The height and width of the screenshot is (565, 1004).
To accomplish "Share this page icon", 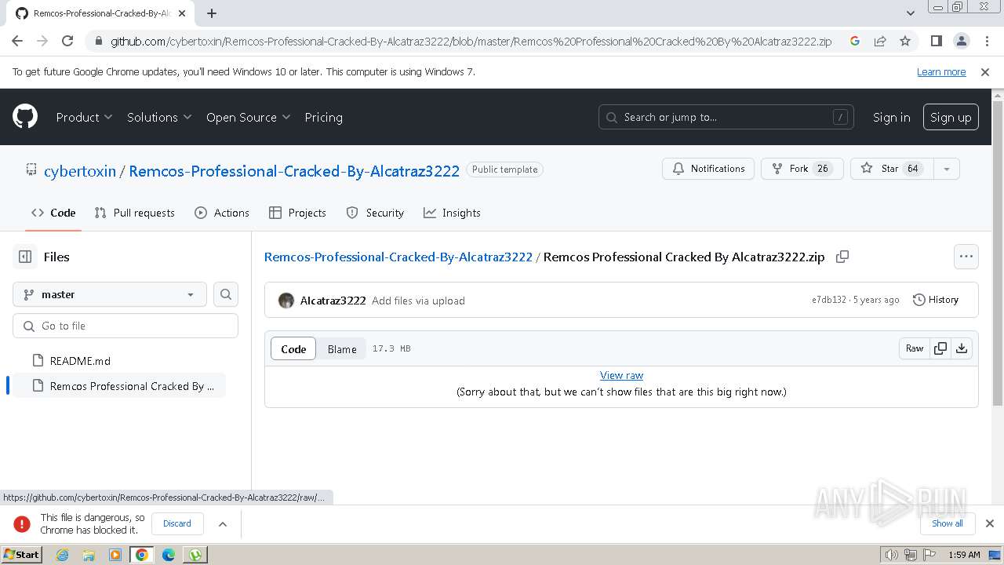I will coord(880,41).
